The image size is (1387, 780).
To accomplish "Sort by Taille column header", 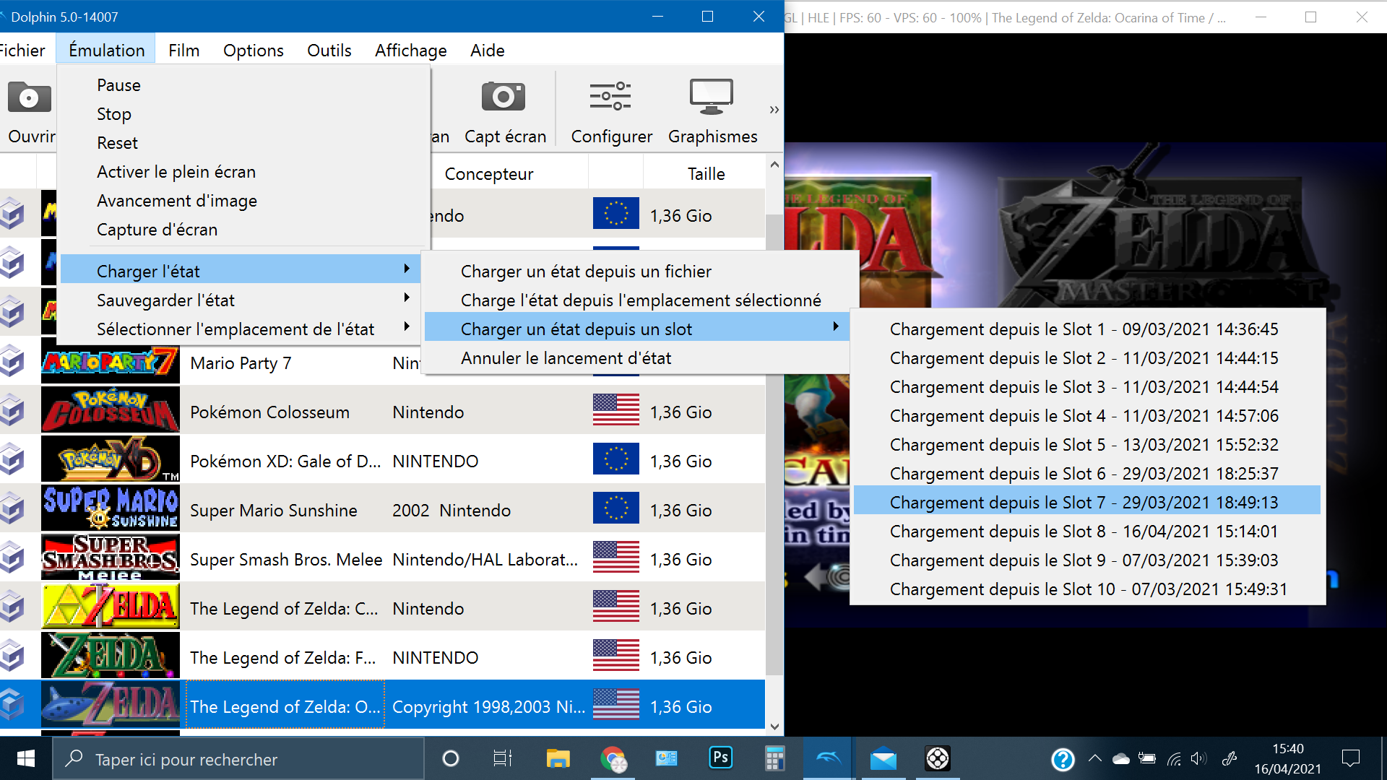I will point(704,173).
